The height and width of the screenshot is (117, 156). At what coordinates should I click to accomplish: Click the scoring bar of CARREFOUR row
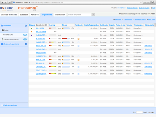53,67
